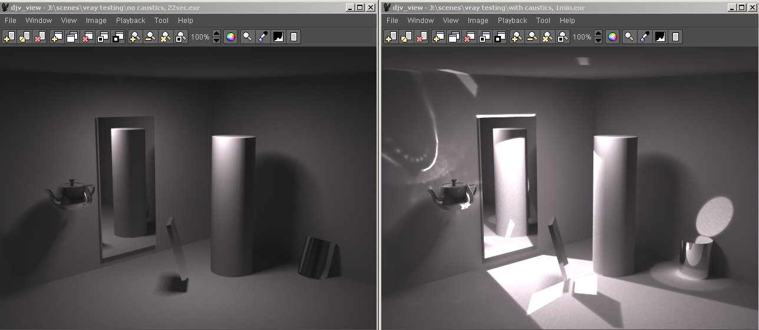Open Histogram tool in with caustics window
Image resolution: width=759 pixels, height=330 pixels.
coord(660,37)
